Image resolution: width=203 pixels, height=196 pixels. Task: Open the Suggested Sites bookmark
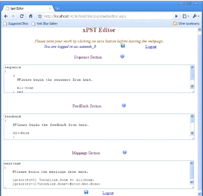coord(16,23)
